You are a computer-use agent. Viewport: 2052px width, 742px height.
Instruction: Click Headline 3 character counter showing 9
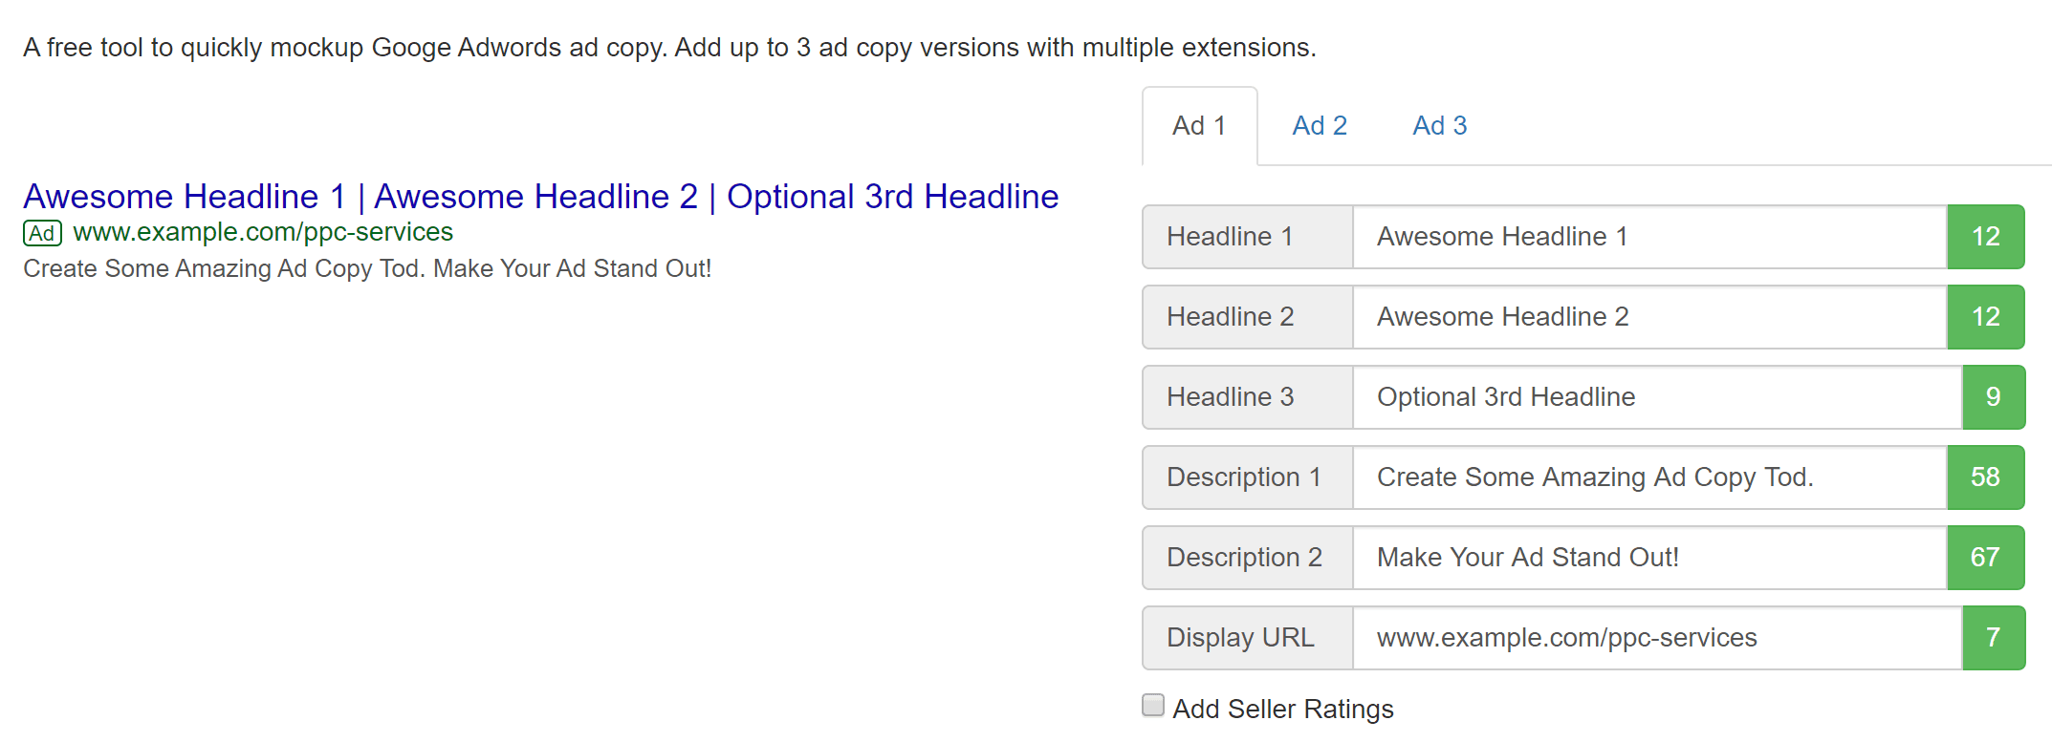[1993, 397]
